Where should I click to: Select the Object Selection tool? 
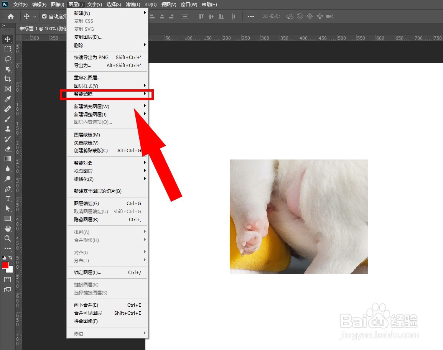[8, 69]
